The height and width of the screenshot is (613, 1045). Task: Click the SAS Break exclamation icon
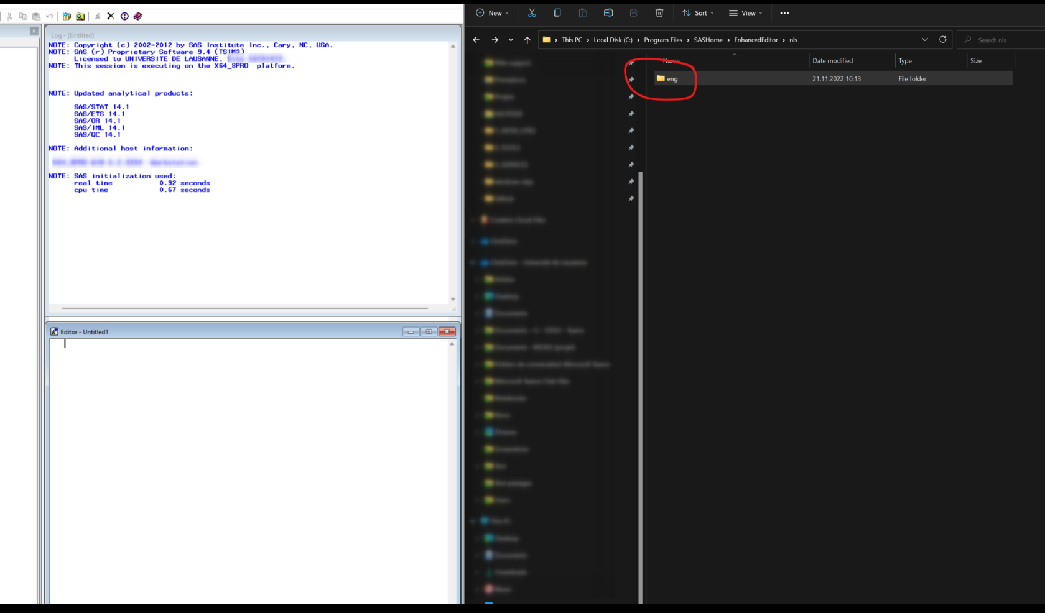pos(124,16)
